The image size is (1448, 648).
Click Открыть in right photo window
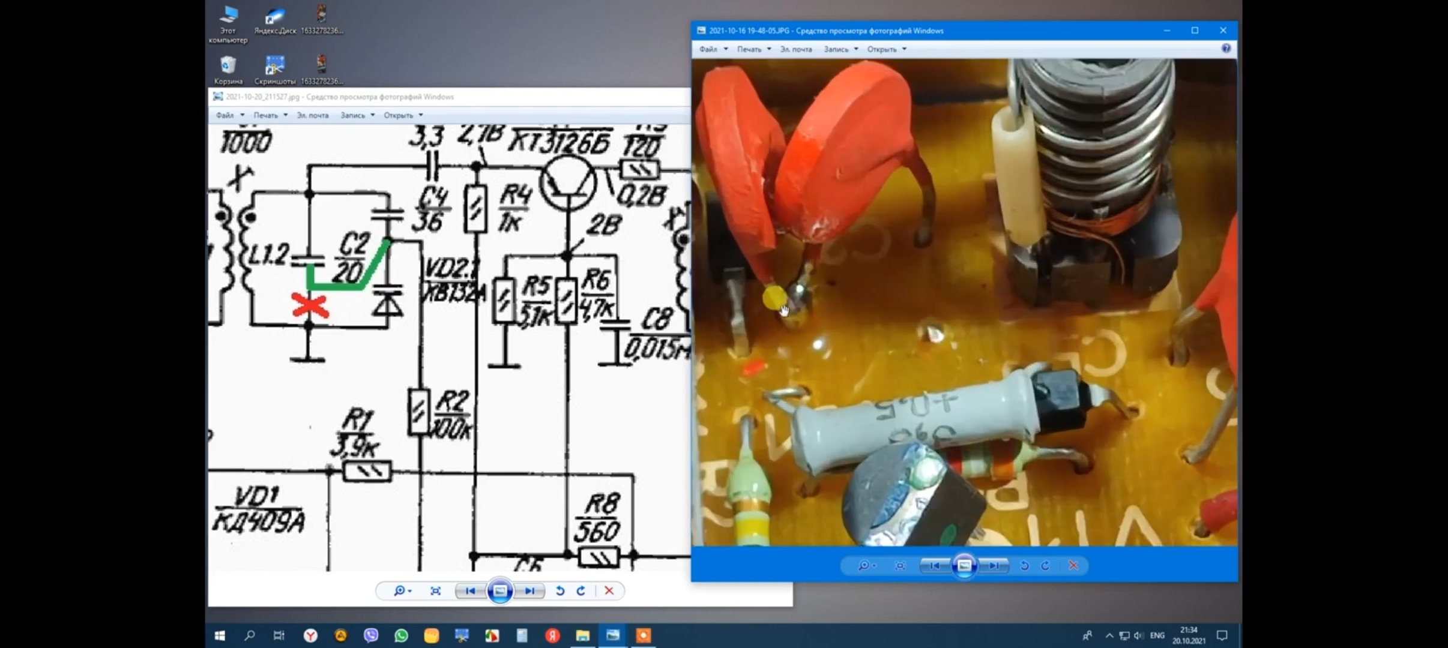coord(882,49)
